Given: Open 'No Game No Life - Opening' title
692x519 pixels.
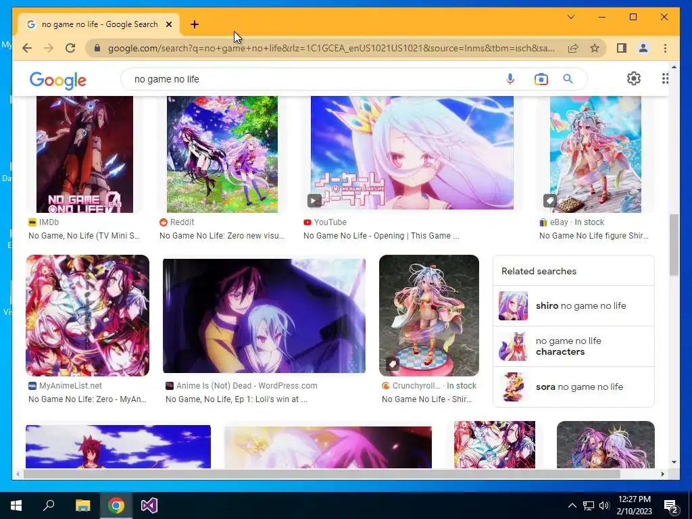Looking at the screenshot, I should point(381,236).
